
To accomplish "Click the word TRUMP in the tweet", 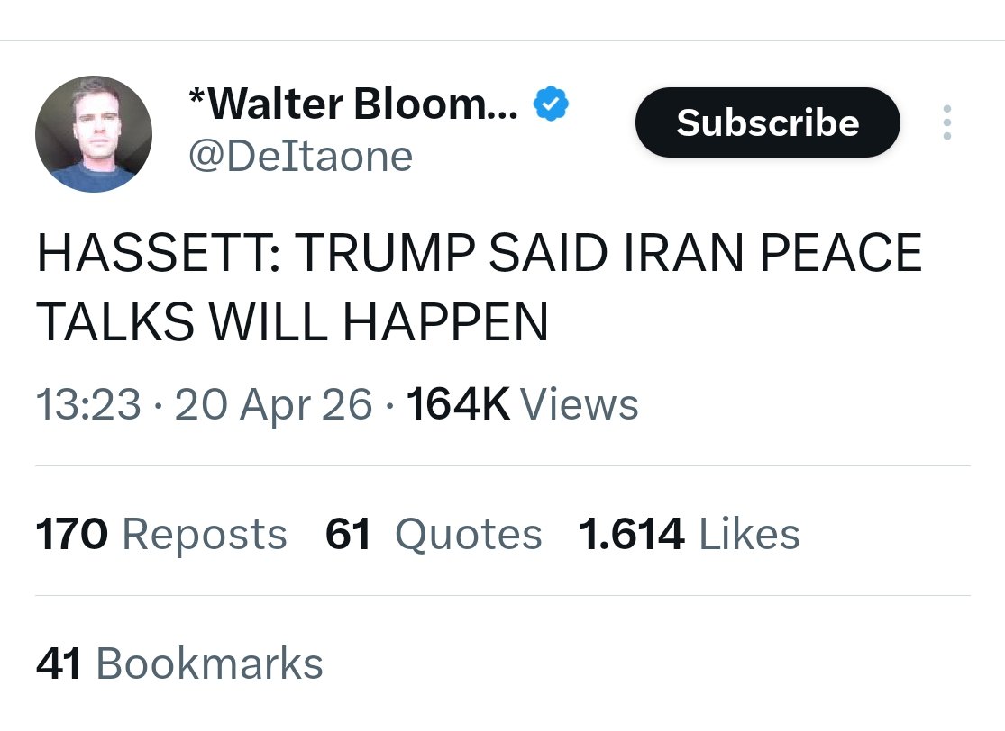I will pos(383,255).
